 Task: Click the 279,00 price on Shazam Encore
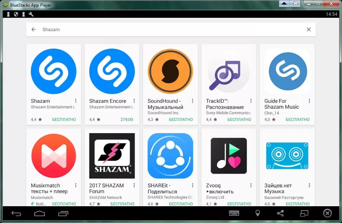coord(127,120)
